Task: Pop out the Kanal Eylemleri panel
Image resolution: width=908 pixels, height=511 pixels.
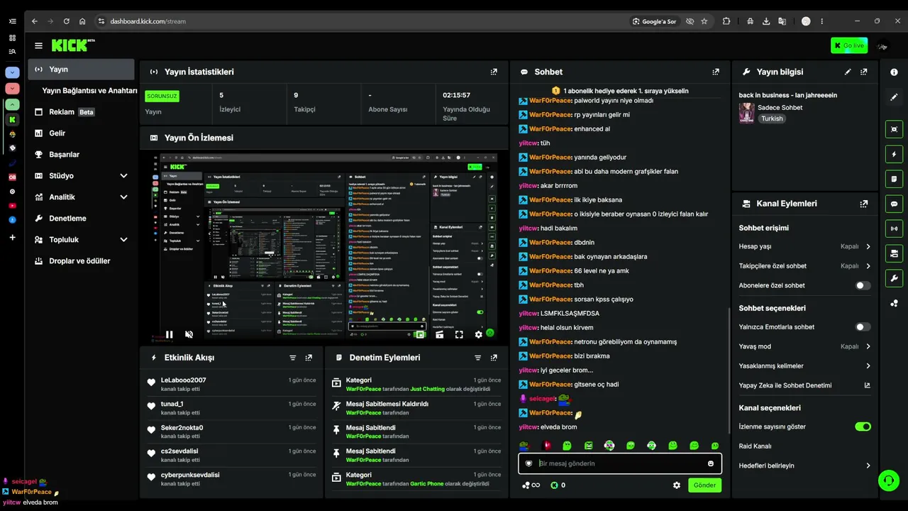Action: click(x=863, y=204)
